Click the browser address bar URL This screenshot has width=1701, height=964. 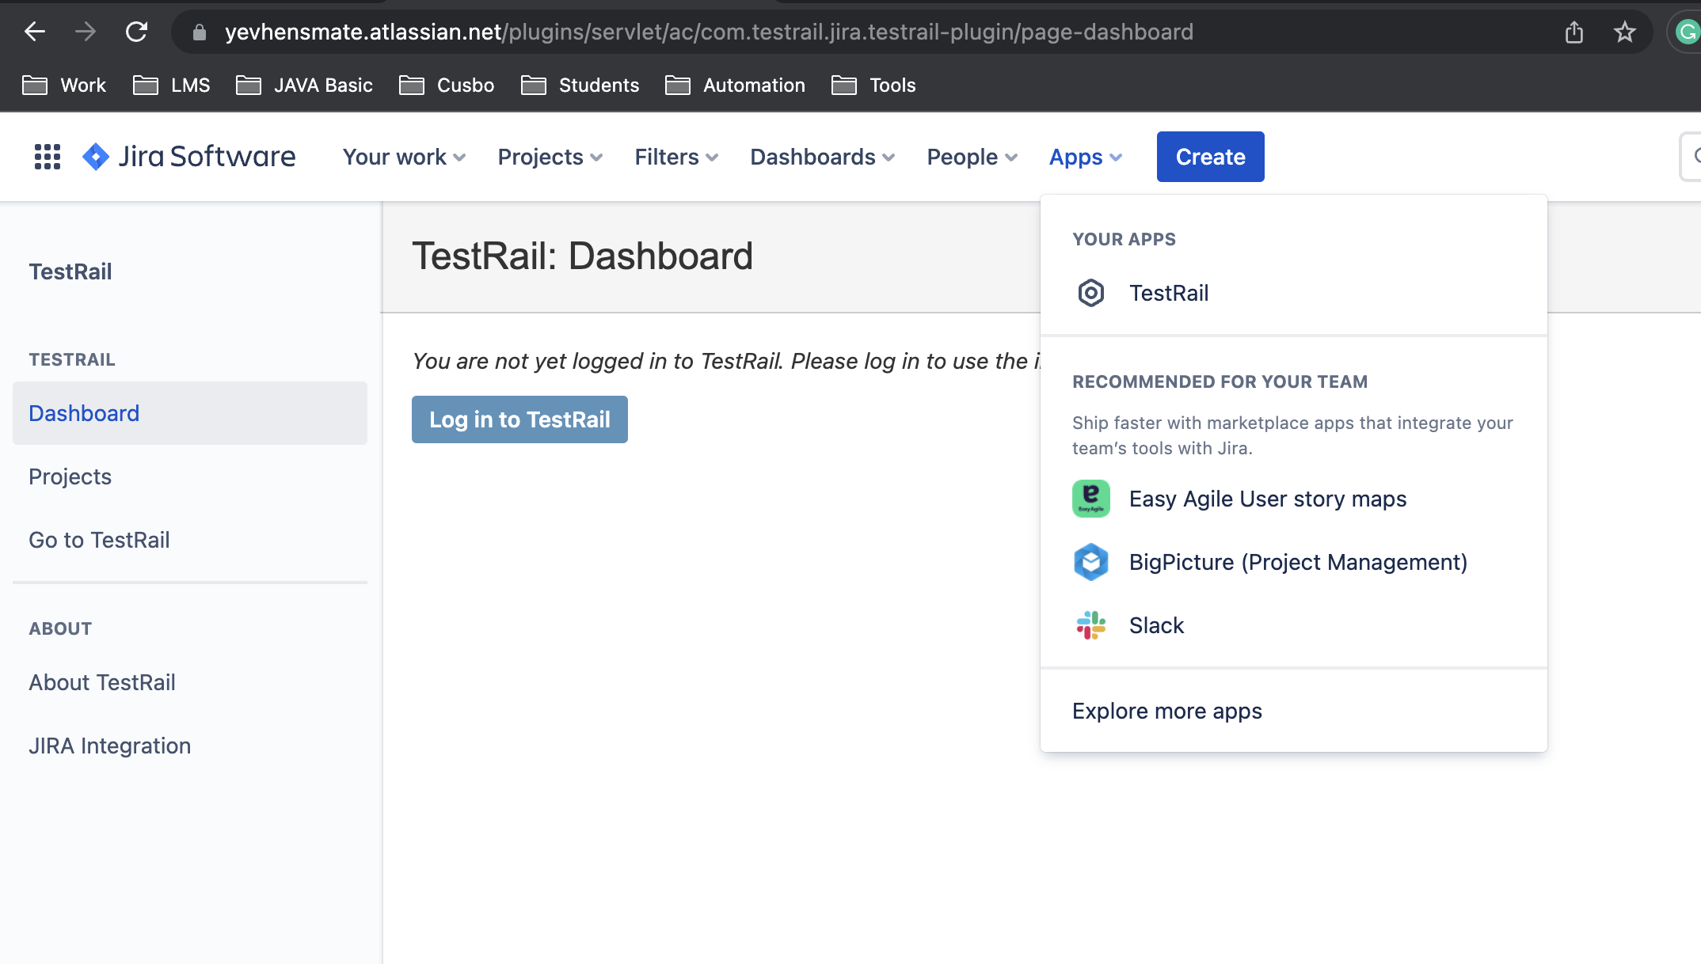click(x=709, y=32)
